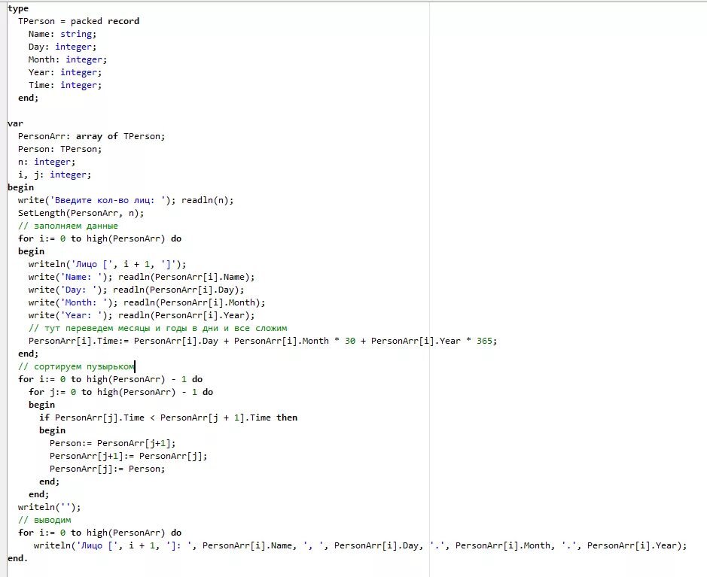Click the 'for i:= 0 to high(PersonArr) - 1 do' line

pyautogui.click(x=111, y=379)
